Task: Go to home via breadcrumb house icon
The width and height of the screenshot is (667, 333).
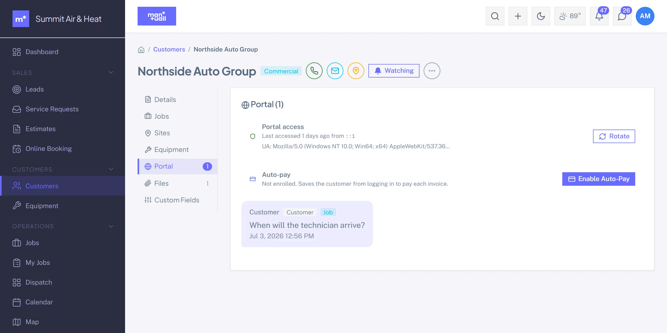Action: [141, 50]
